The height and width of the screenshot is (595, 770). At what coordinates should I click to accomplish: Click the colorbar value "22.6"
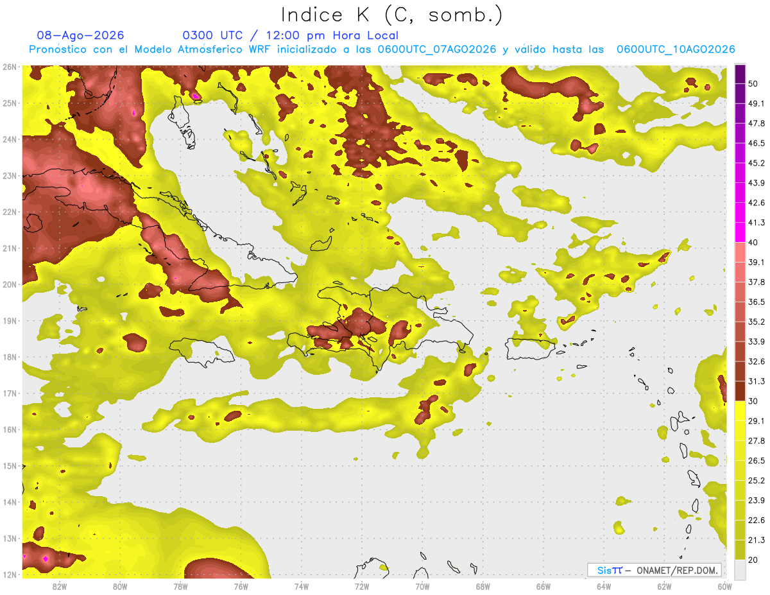[756, 520]
